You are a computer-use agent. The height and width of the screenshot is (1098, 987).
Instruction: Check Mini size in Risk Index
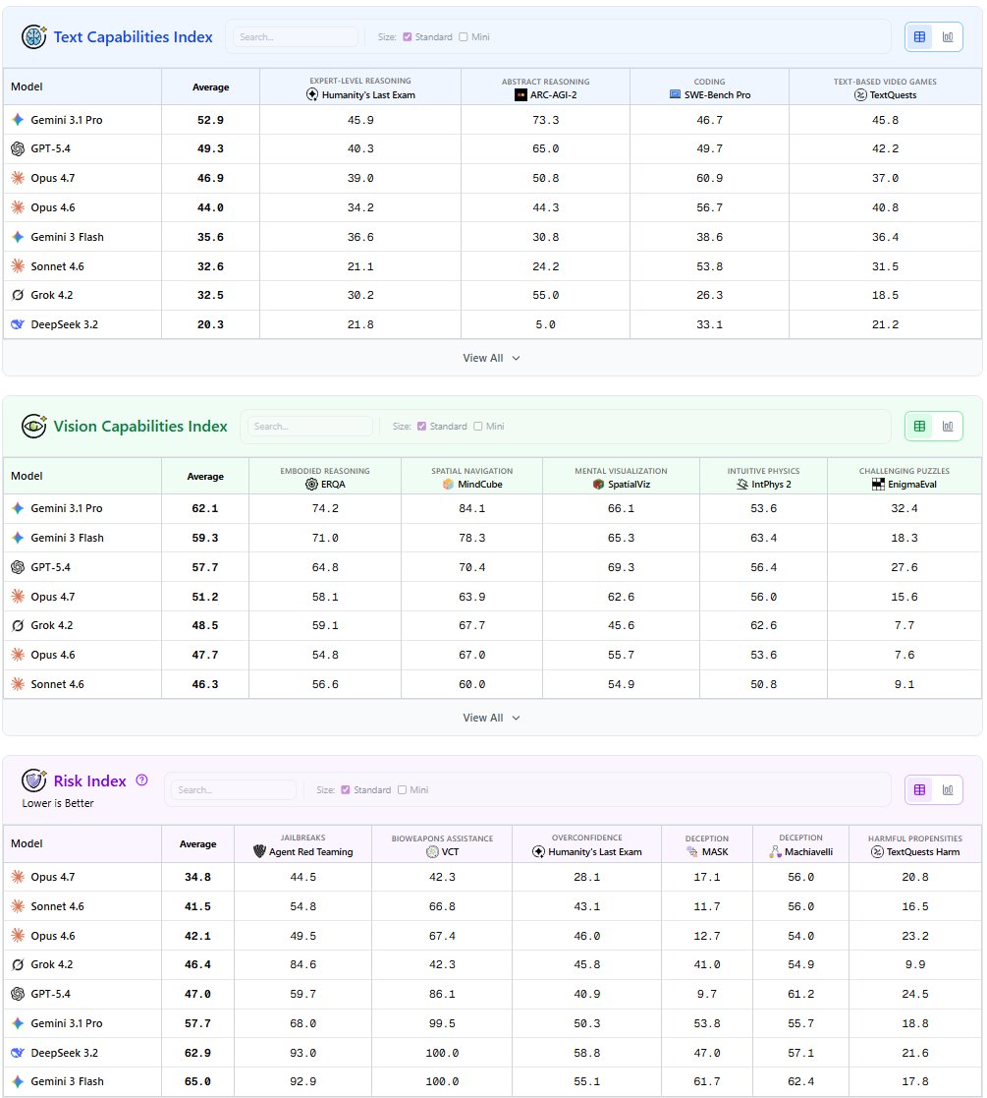(x=403, y=790)
